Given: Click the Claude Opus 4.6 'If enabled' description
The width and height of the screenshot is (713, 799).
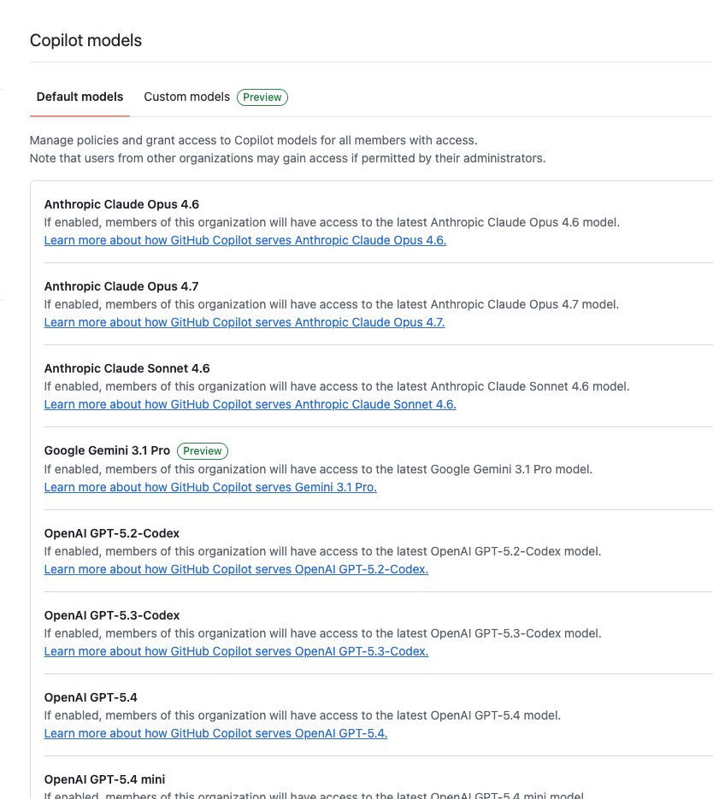Looking at the screenshot, I should [332, 222].
